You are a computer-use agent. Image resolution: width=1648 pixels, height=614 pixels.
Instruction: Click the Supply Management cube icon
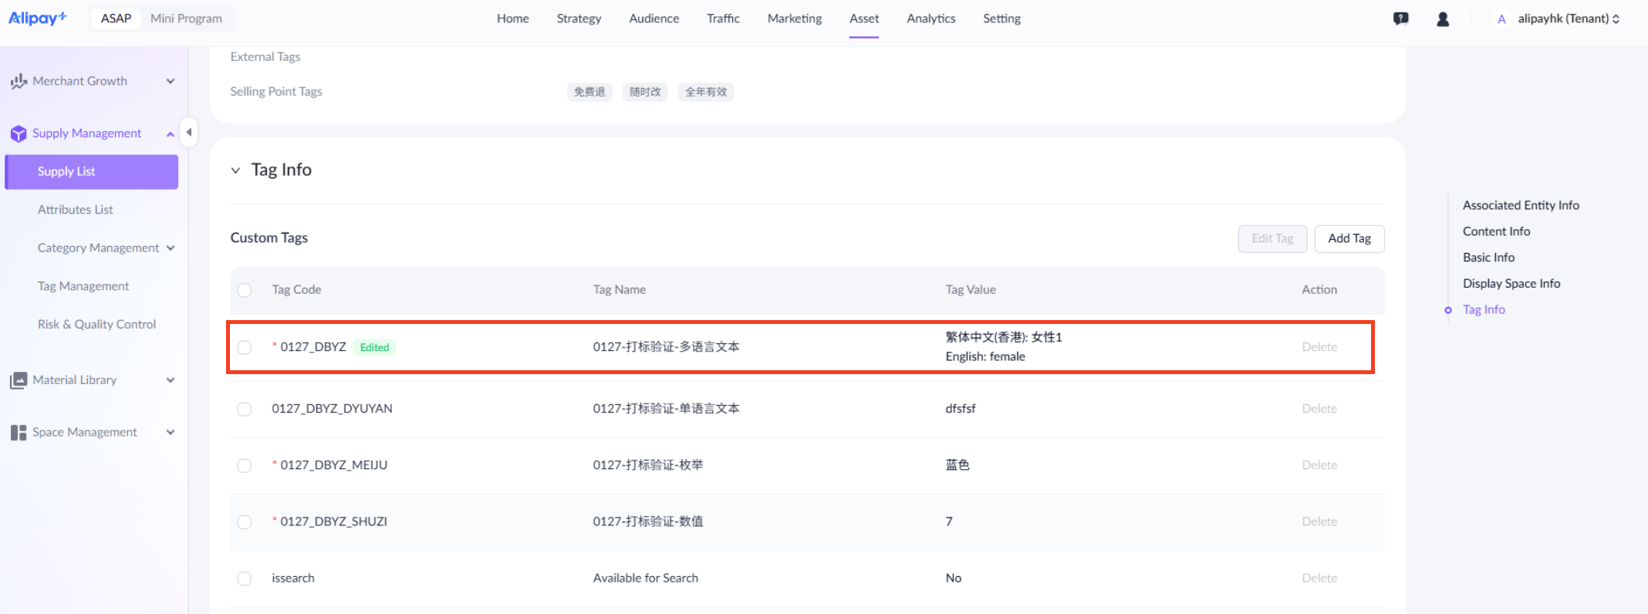tap(19, 134)
